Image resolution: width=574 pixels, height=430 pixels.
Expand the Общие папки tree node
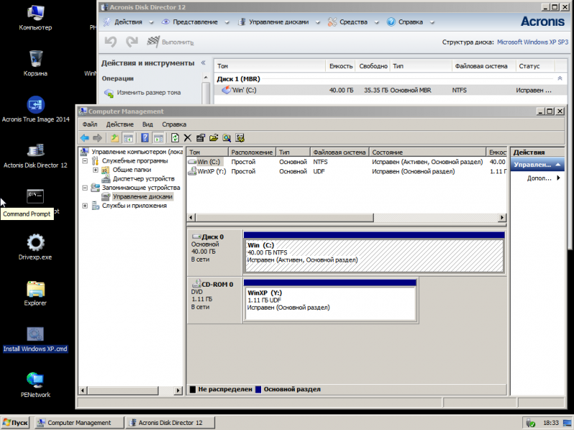click(x=95, y=170)
